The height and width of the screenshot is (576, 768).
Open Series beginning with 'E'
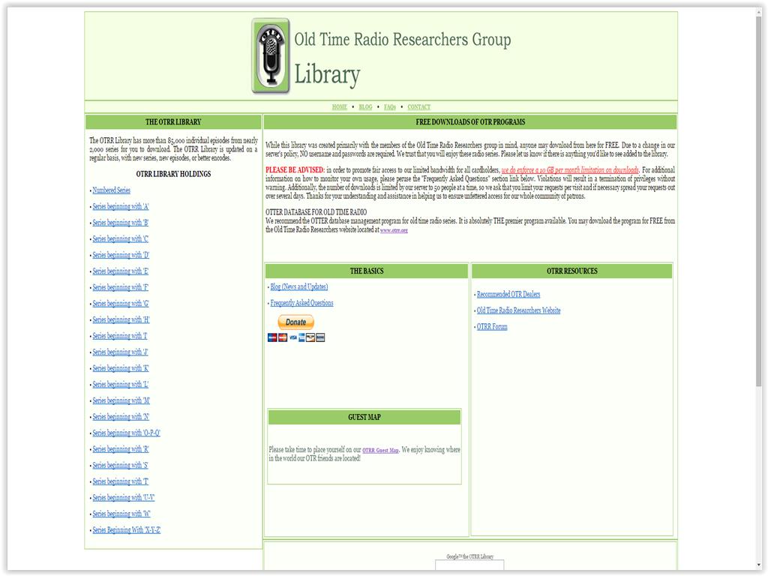click(x=121, y=271)
